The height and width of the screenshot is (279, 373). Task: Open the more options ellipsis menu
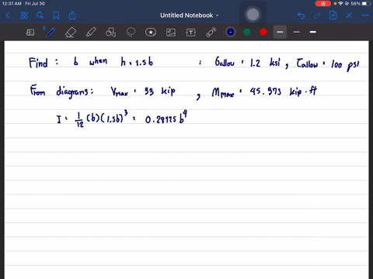coord(365,15)
